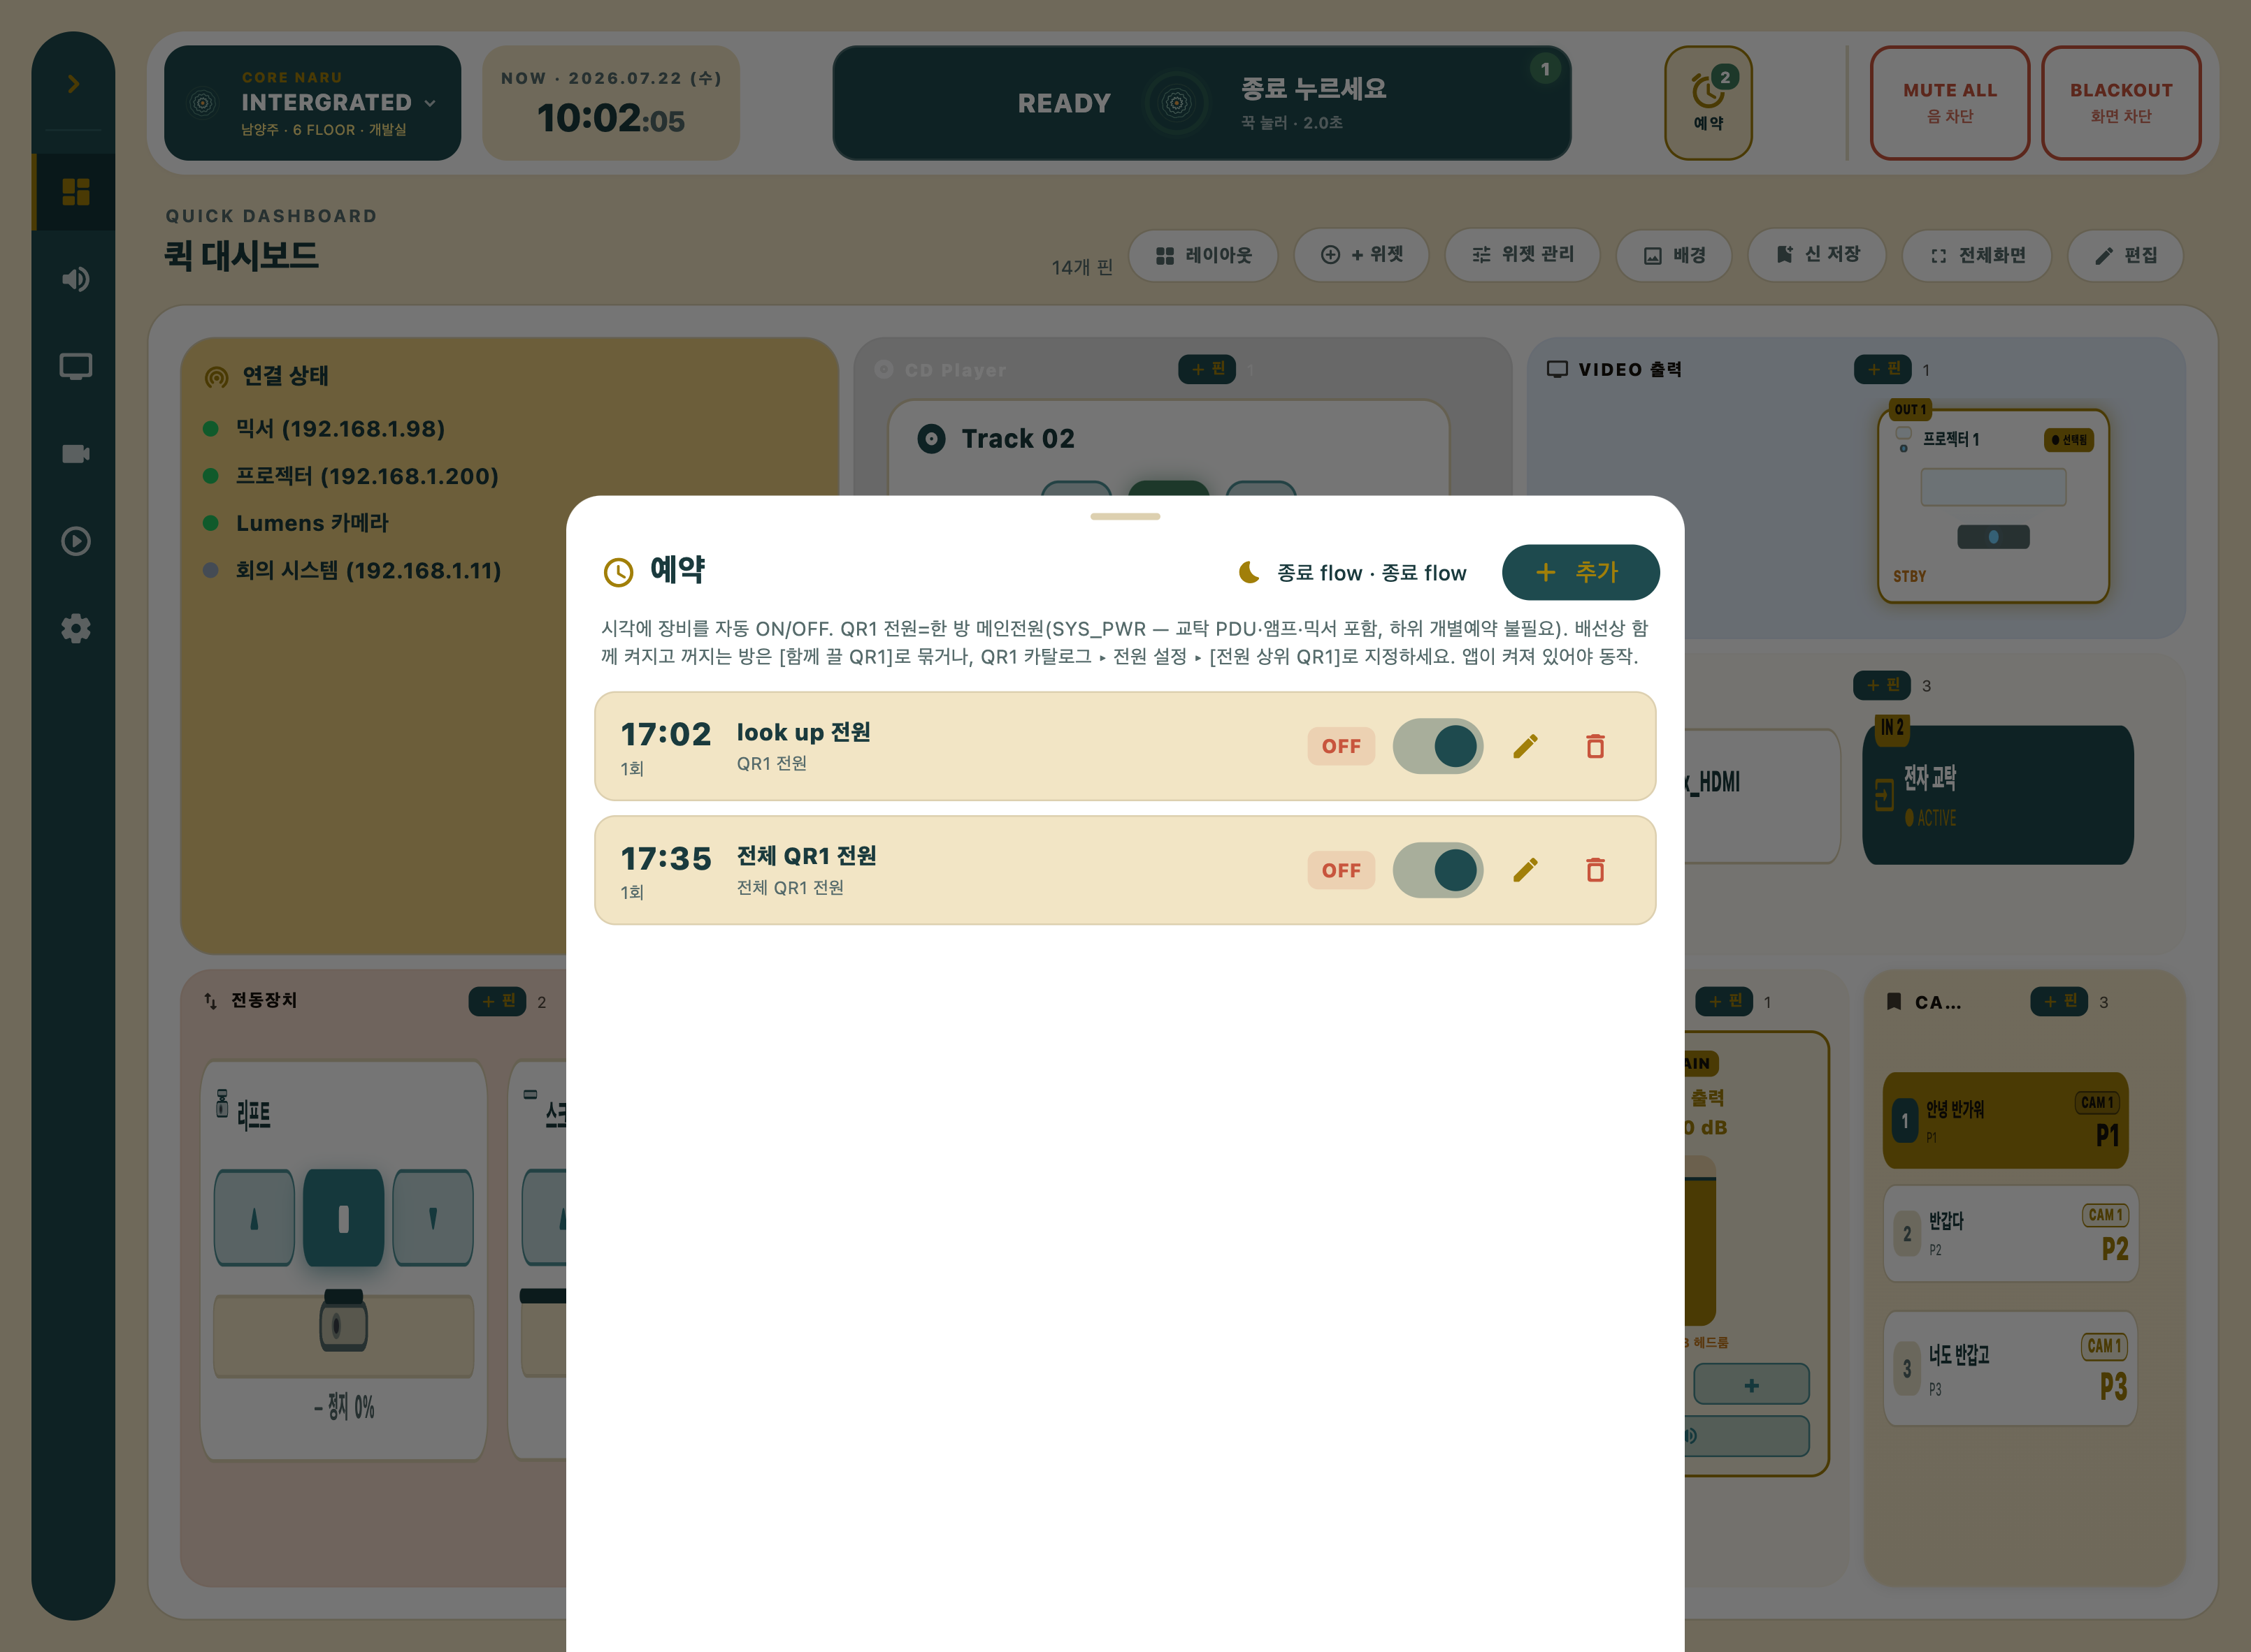Click the READY 종료 누르세요 button
Screen dimensions: 2251x1652
pos(1201,103)
